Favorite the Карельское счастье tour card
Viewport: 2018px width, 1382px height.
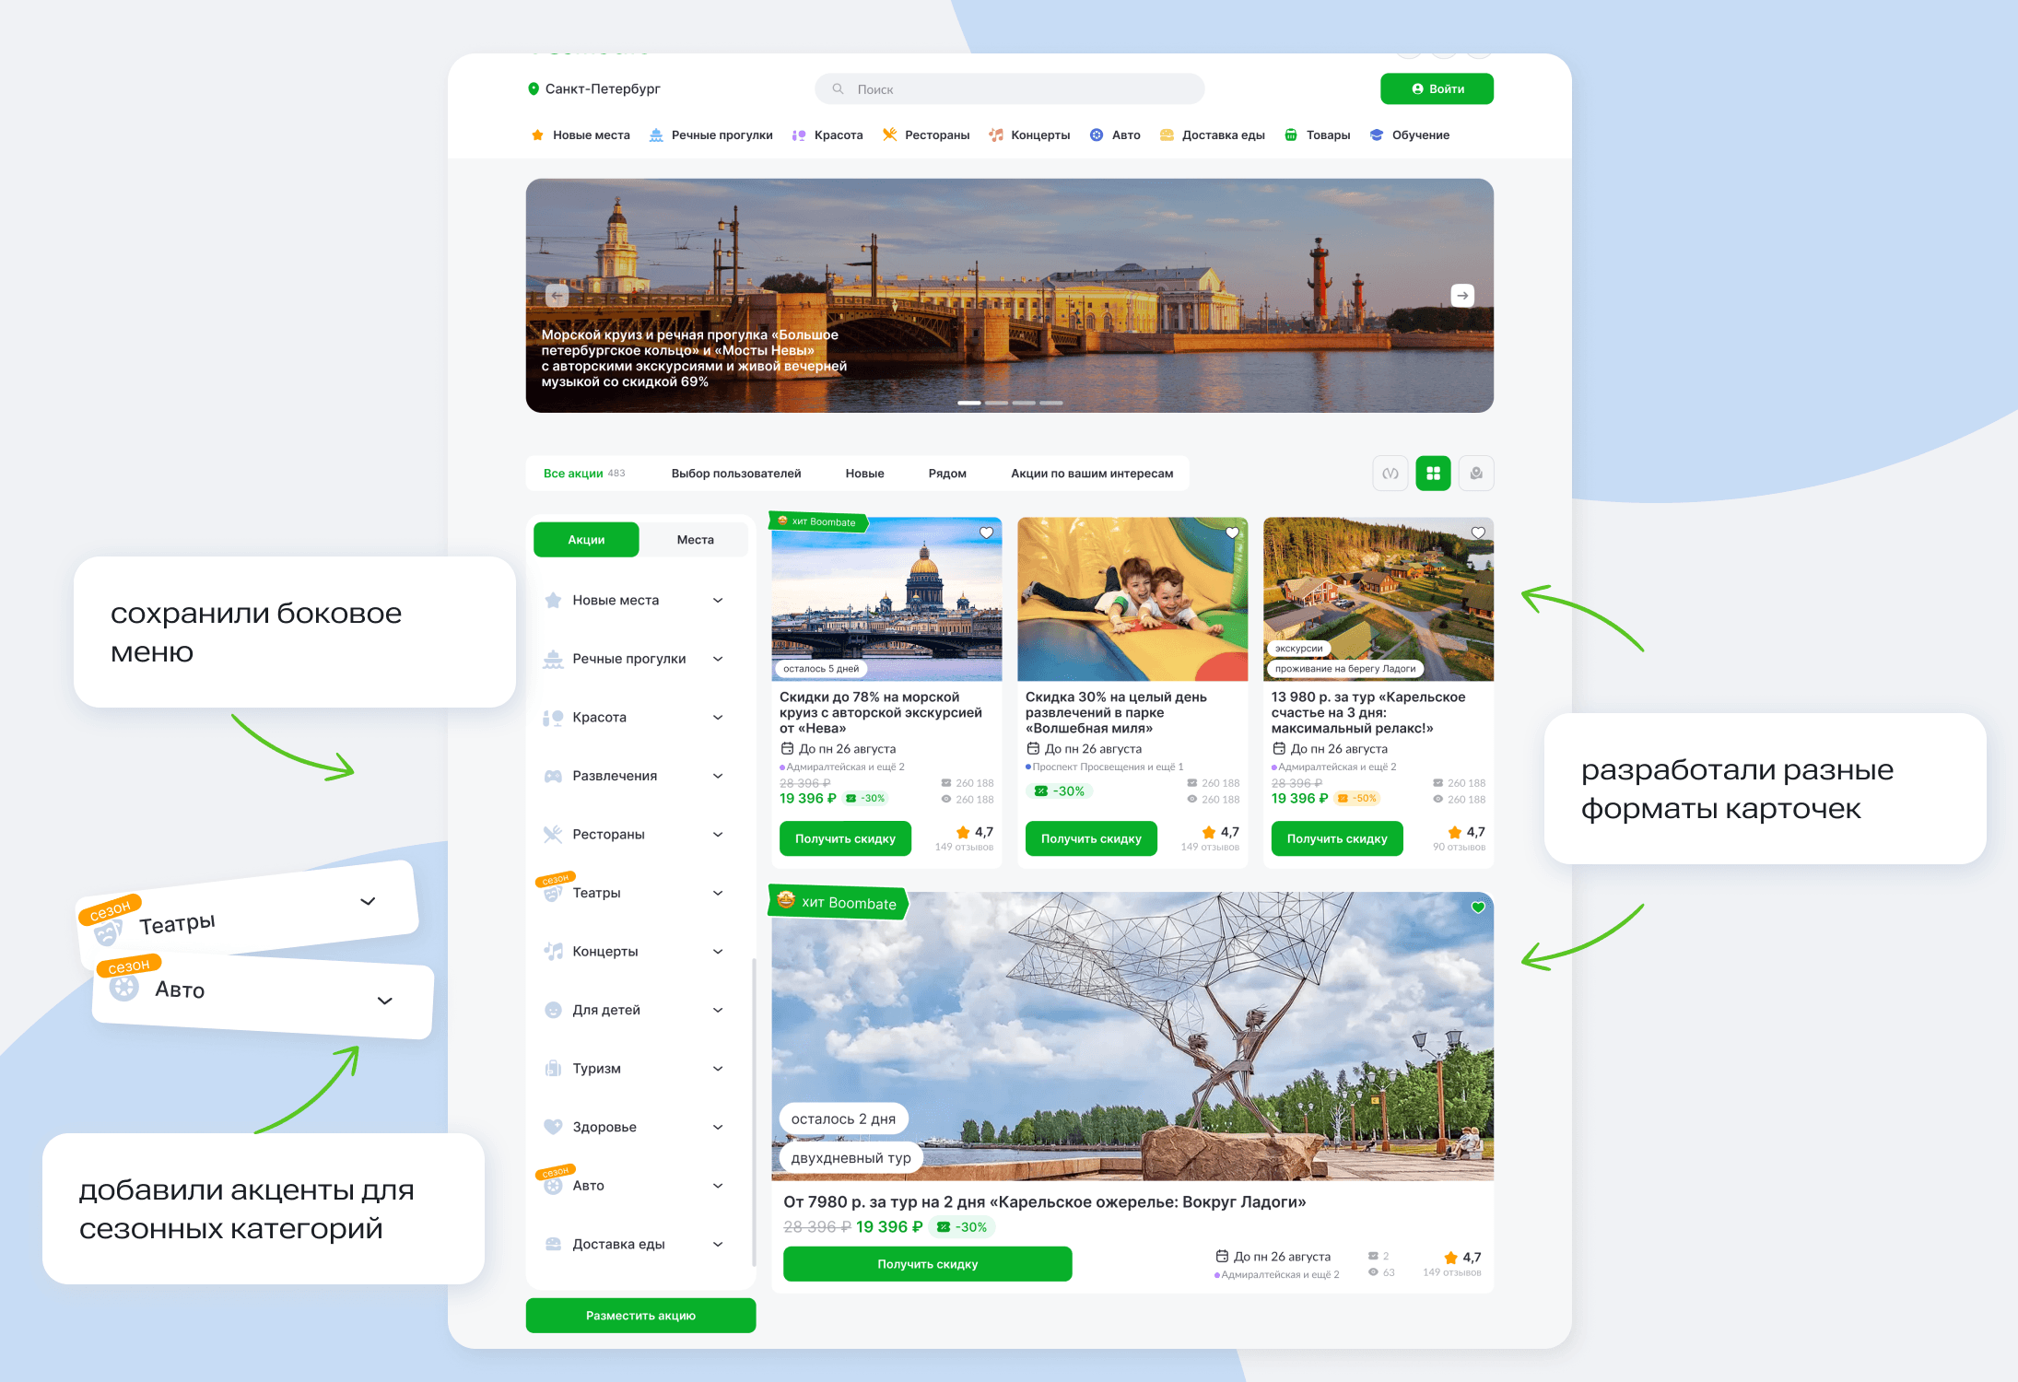(x=1478, y=533)
